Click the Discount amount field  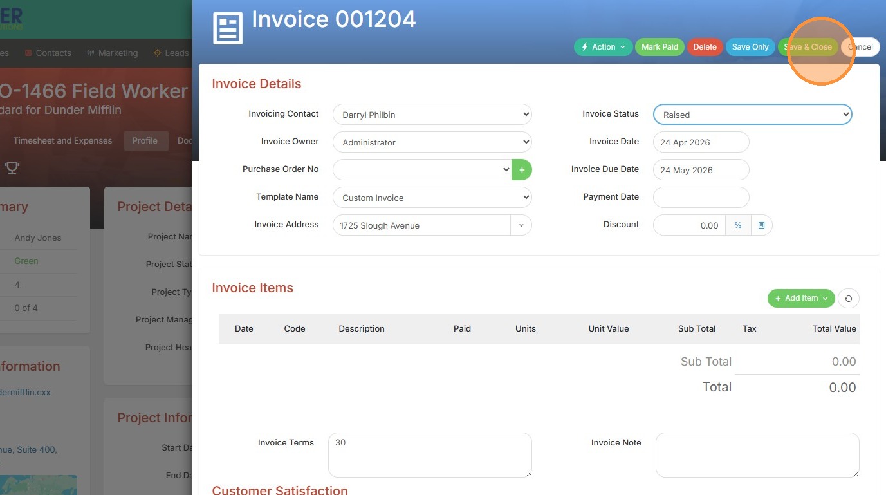[689, 225]
